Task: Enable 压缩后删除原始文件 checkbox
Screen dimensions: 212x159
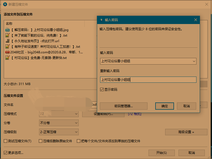Action: coord(41,141)
